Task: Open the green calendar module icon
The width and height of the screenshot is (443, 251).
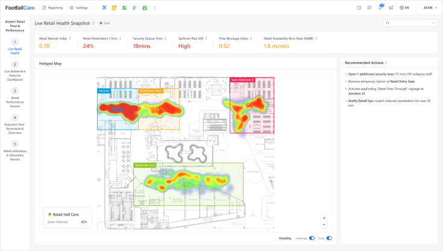Action: (x=145, y=8)
